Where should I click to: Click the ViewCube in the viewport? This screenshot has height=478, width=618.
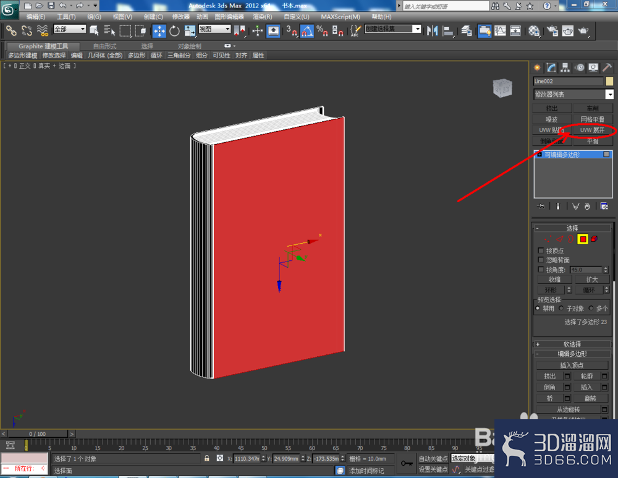tap(502, 88)
